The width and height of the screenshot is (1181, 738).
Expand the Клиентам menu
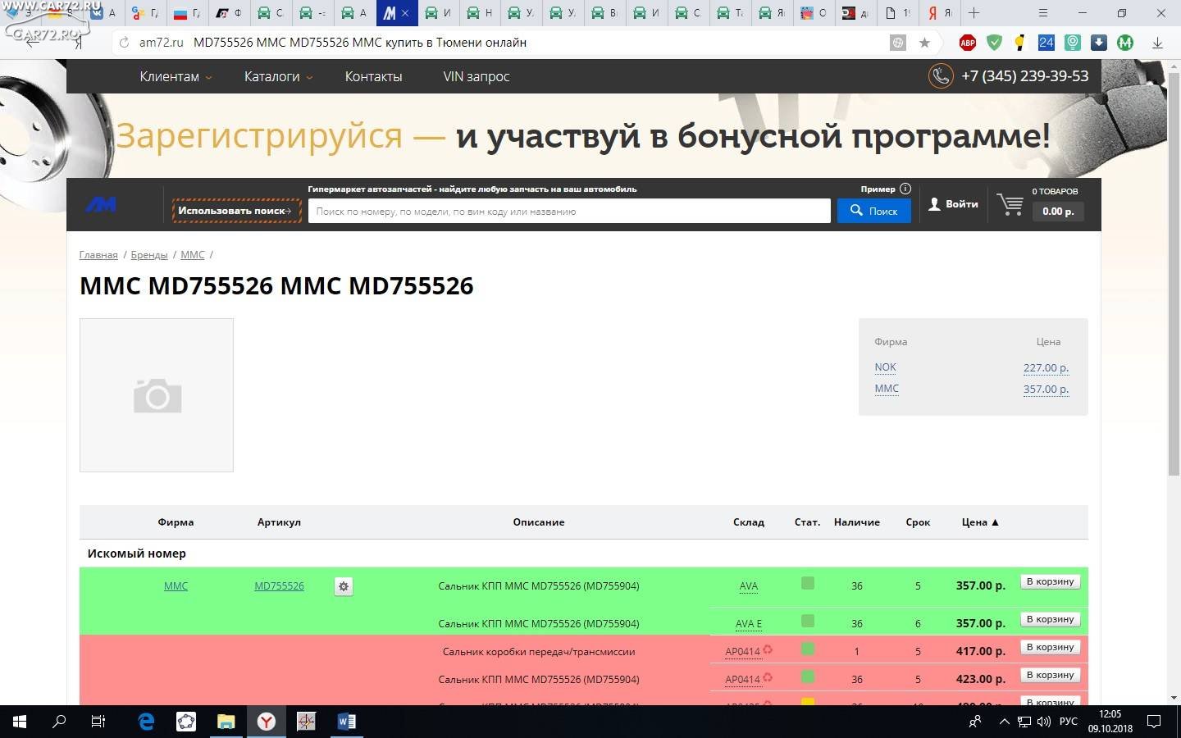pos(176,76)
